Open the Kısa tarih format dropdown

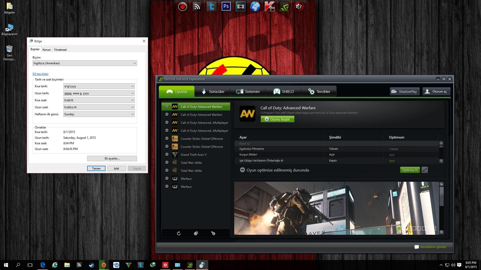pyautogui.click(x=99, y=86)
